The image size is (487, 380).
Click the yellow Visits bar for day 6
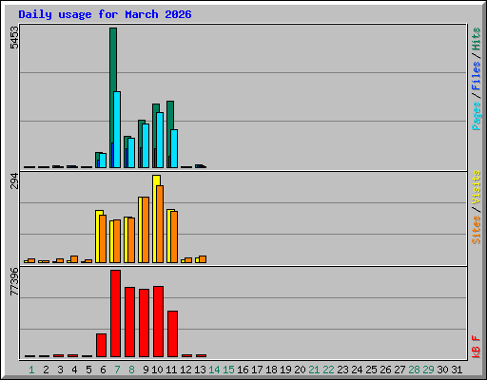[x=98, y=237]
